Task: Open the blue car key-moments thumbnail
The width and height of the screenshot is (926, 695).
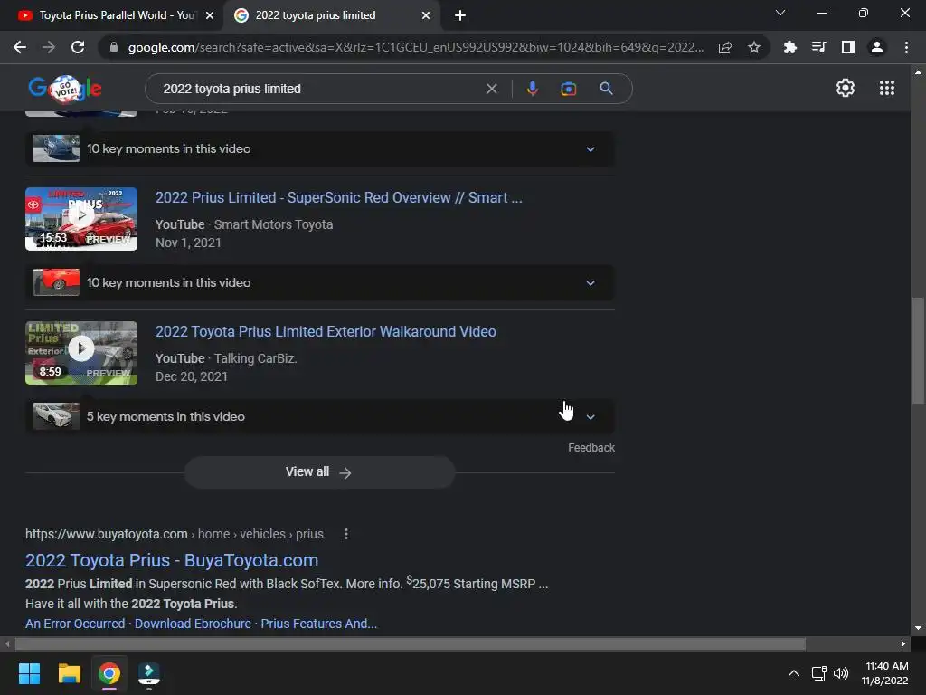Action: (x=56, y=148)
